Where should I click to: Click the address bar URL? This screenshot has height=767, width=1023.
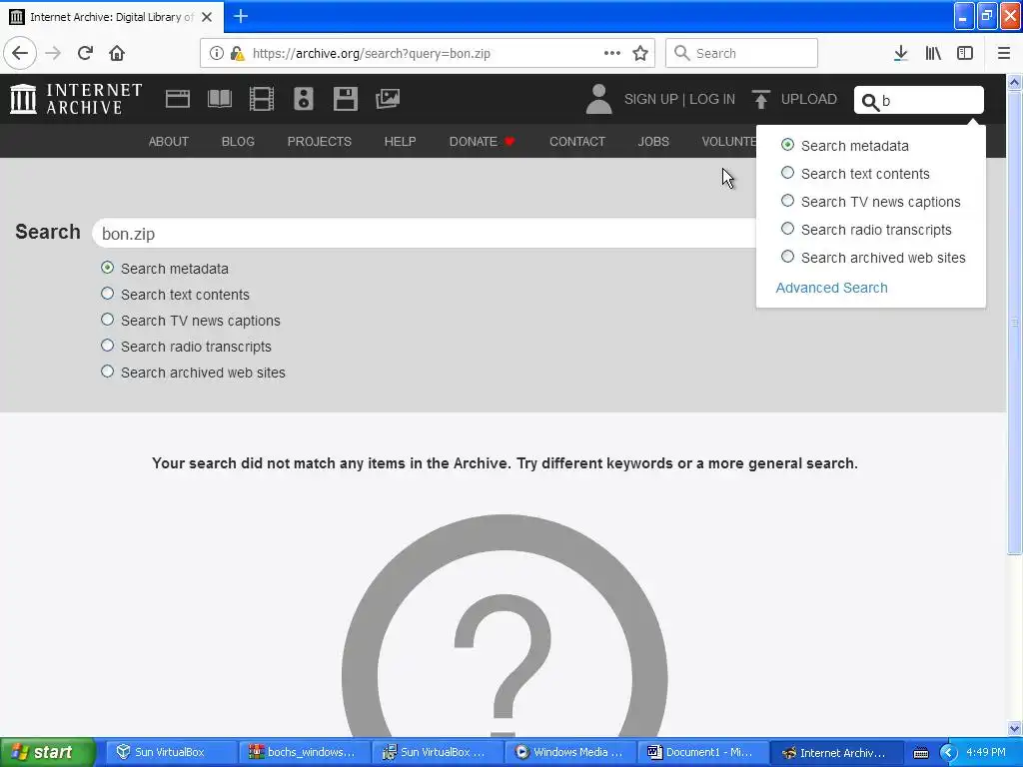pos(372,54)
